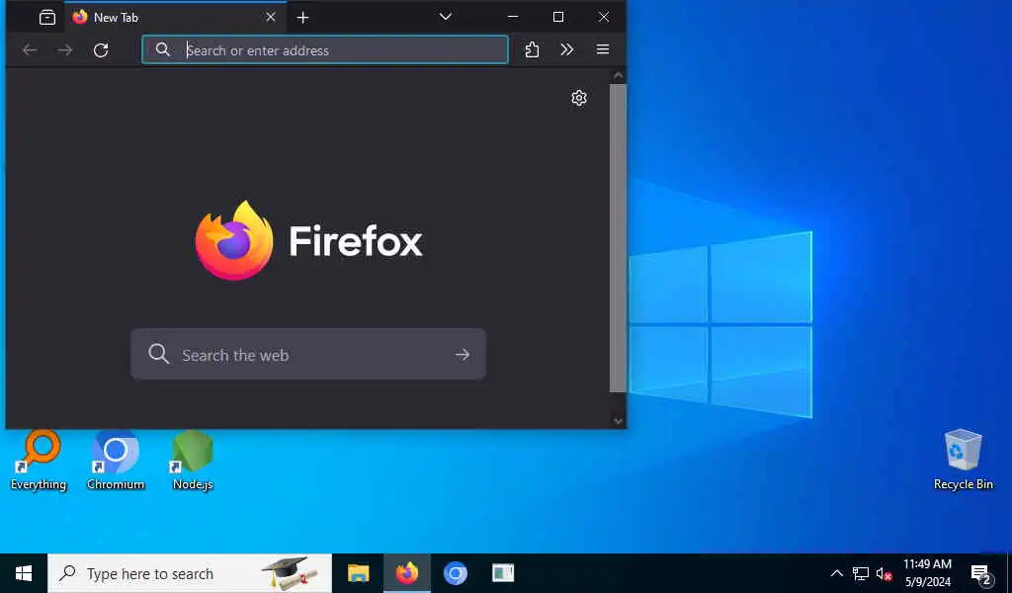Image resolution: width=1012 pixels, height=593 pixels.
Task: Go forward one page in Firefox
Action: (64, 49)
